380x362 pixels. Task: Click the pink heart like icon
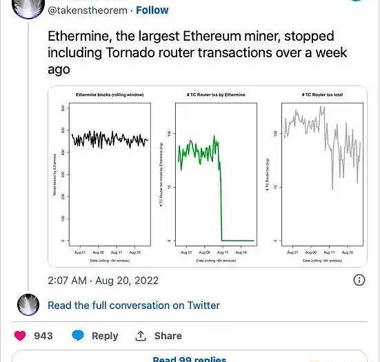point(20,336)
